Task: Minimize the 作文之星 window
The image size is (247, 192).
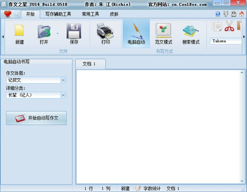Action: click(x=217, y=3)
